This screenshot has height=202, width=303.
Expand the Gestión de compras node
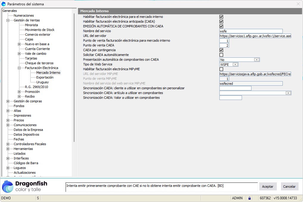pos(8,101)
